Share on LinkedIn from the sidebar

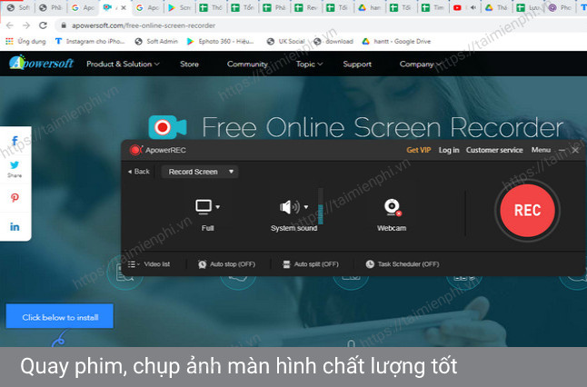[x=15, y=227]
